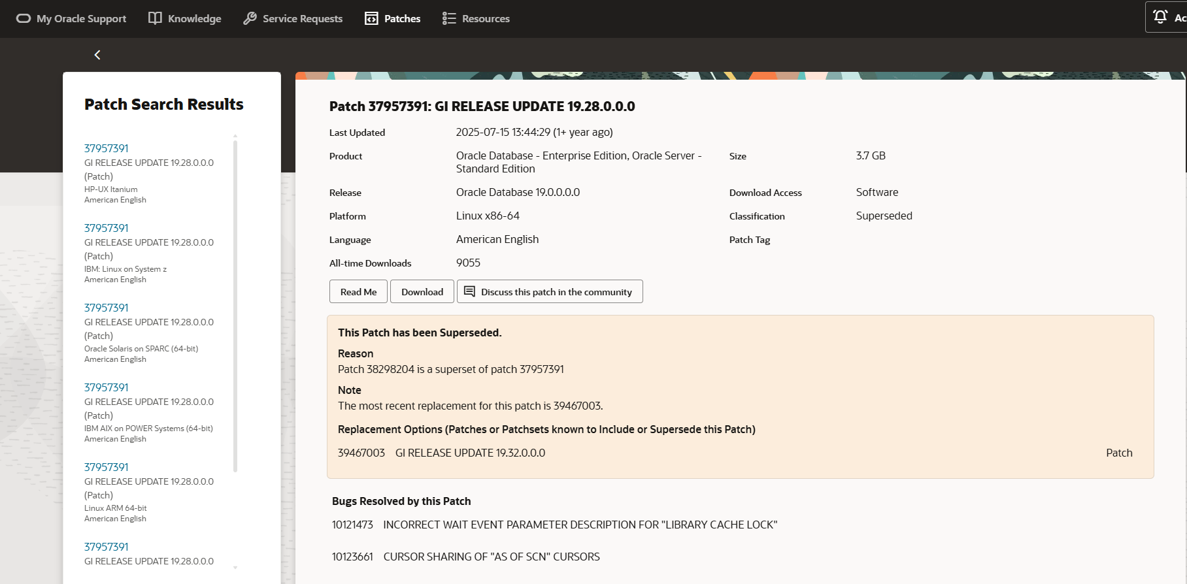Viewport: 1187px width, 584px height.
Task: Click the Bugs Resolved by this Patch heading
Action: [x=401, y=501]
